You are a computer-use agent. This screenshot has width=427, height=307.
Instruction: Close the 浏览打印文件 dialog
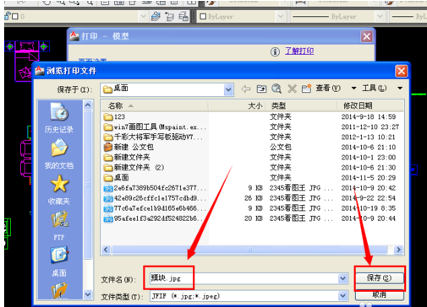(x=402, y=71)
